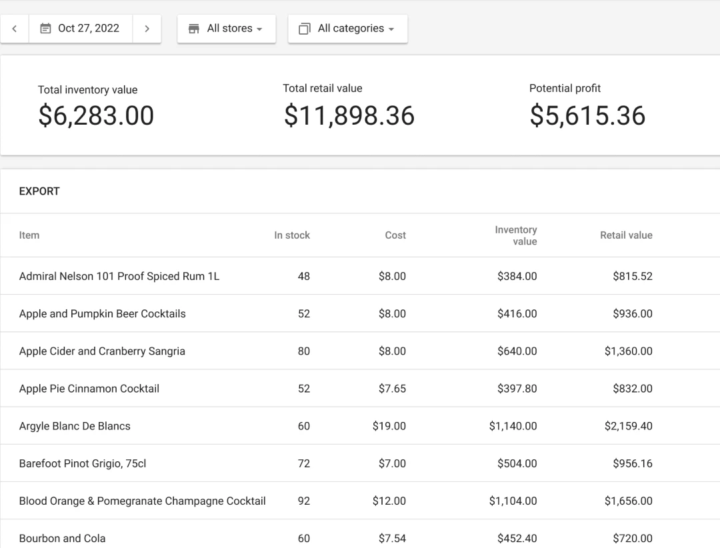Expand the All categories dropdown
Screen dimensions: 720x548
[x=348, y=29]
